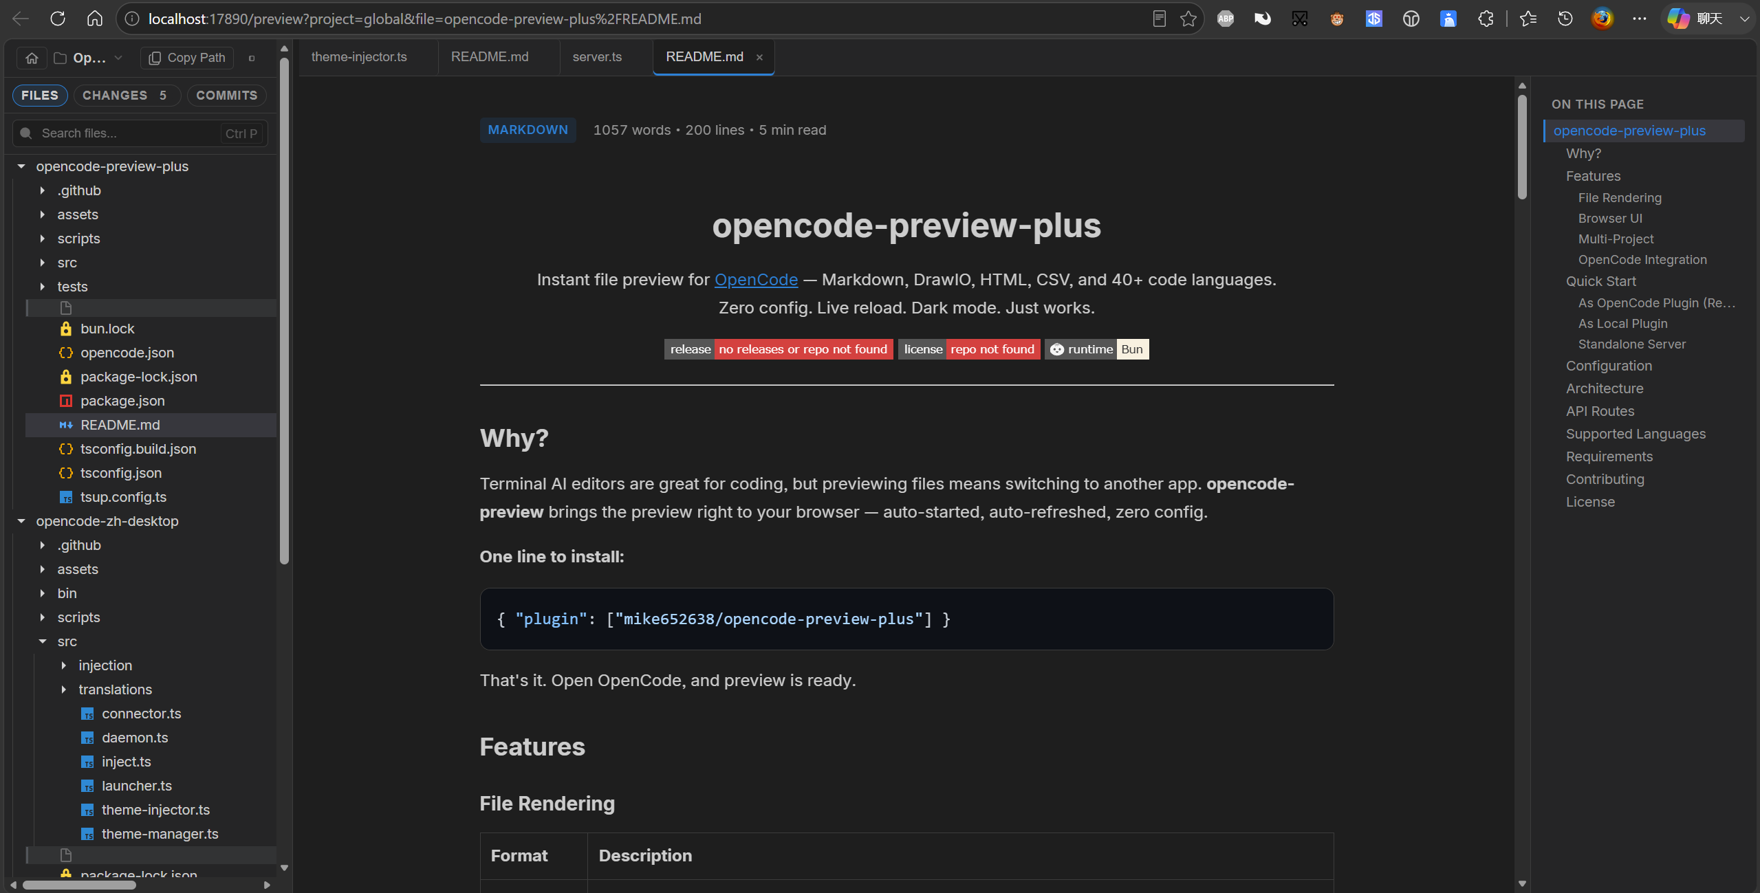Open the browser Extensions puzzle icon
Image resolution: width=1760 pixels, height=893 pixels.
point(1486,19)
